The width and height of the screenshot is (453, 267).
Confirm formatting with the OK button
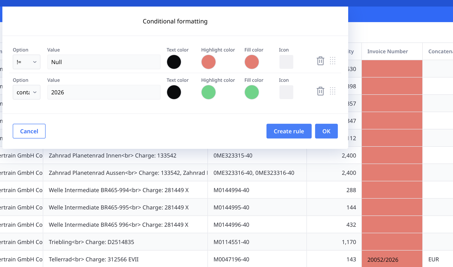pyautogui.click(x=326, y=131)
